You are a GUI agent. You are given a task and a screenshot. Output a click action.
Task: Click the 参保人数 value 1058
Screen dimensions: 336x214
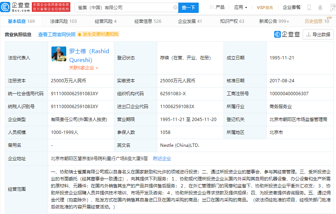[165, 132]
